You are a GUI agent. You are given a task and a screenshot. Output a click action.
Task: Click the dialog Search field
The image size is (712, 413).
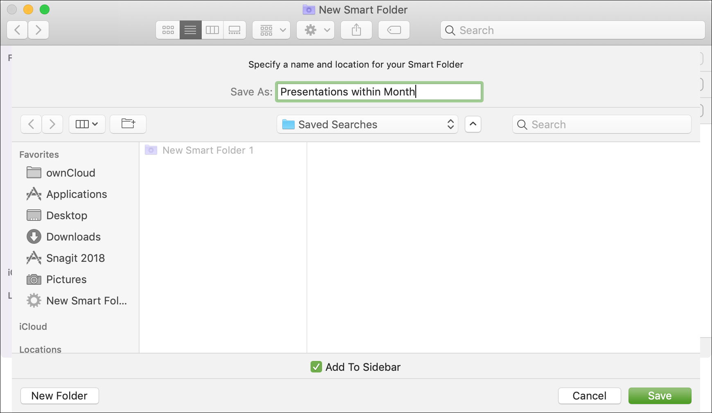coord(602,124)
